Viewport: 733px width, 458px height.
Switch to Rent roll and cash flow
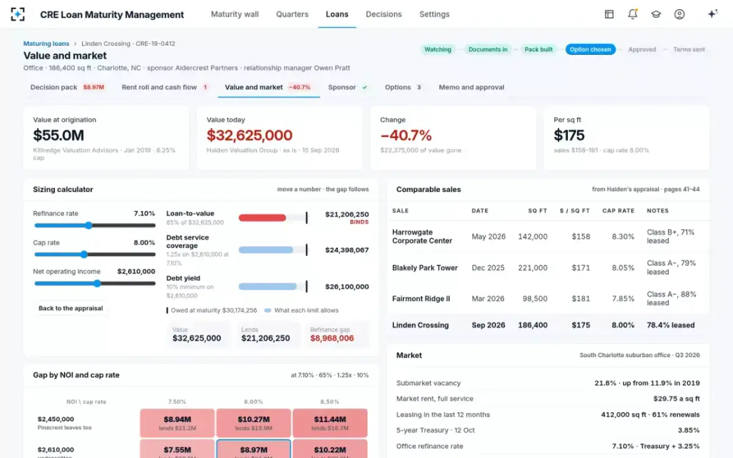click(165, 87)
